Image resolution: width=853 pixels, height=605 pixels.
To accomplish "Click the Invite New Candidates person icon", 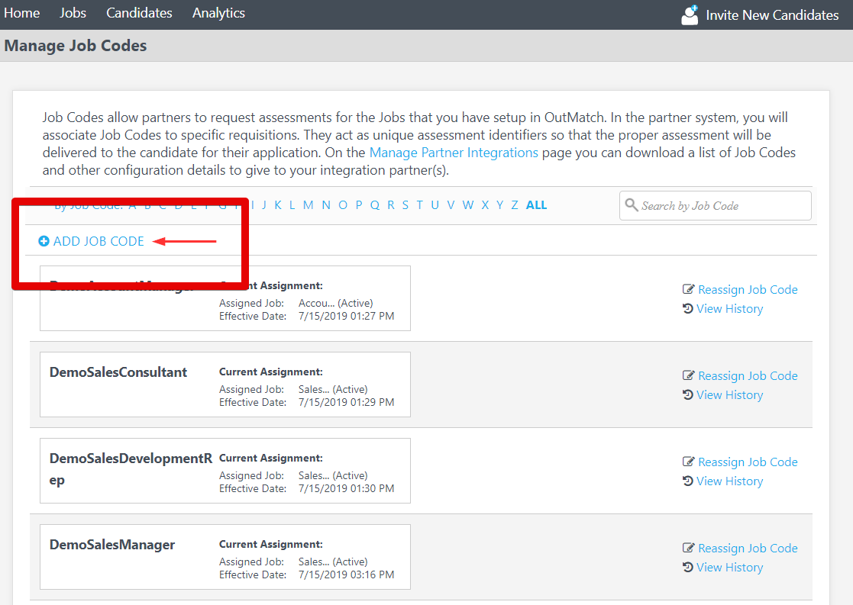I will 688,14.
